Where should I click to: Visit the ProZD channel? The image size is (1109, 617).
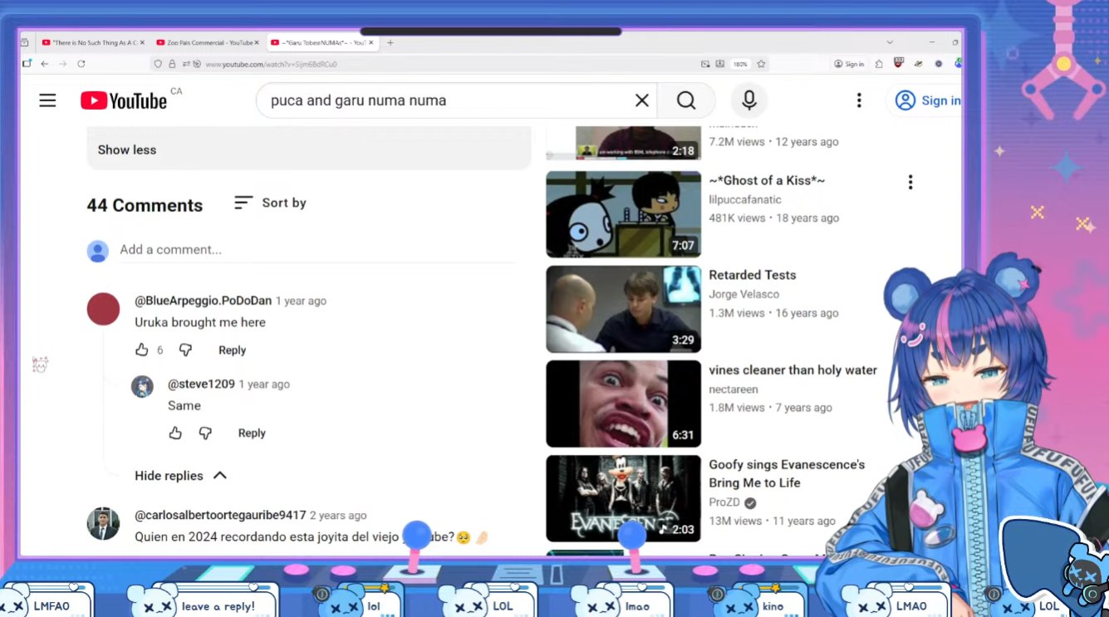point(725,503)
